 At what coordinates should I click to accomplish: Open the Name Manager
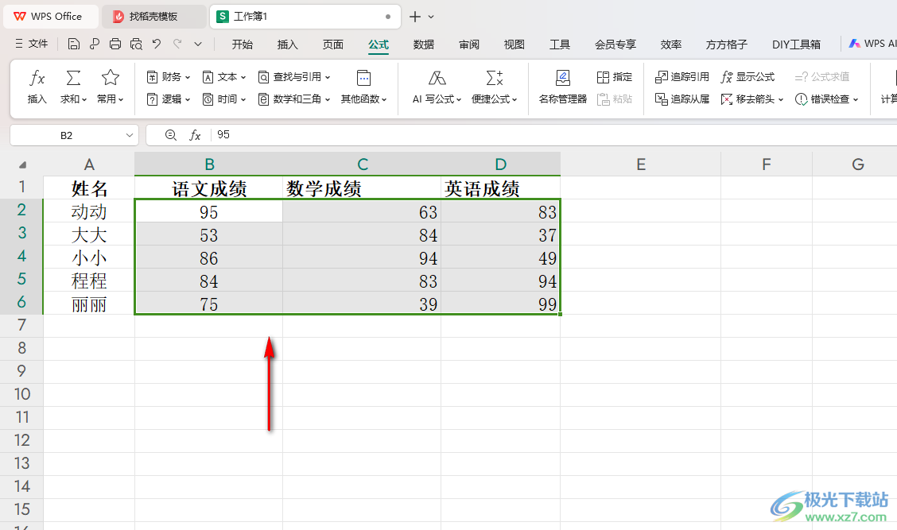(x=563, y=87)
